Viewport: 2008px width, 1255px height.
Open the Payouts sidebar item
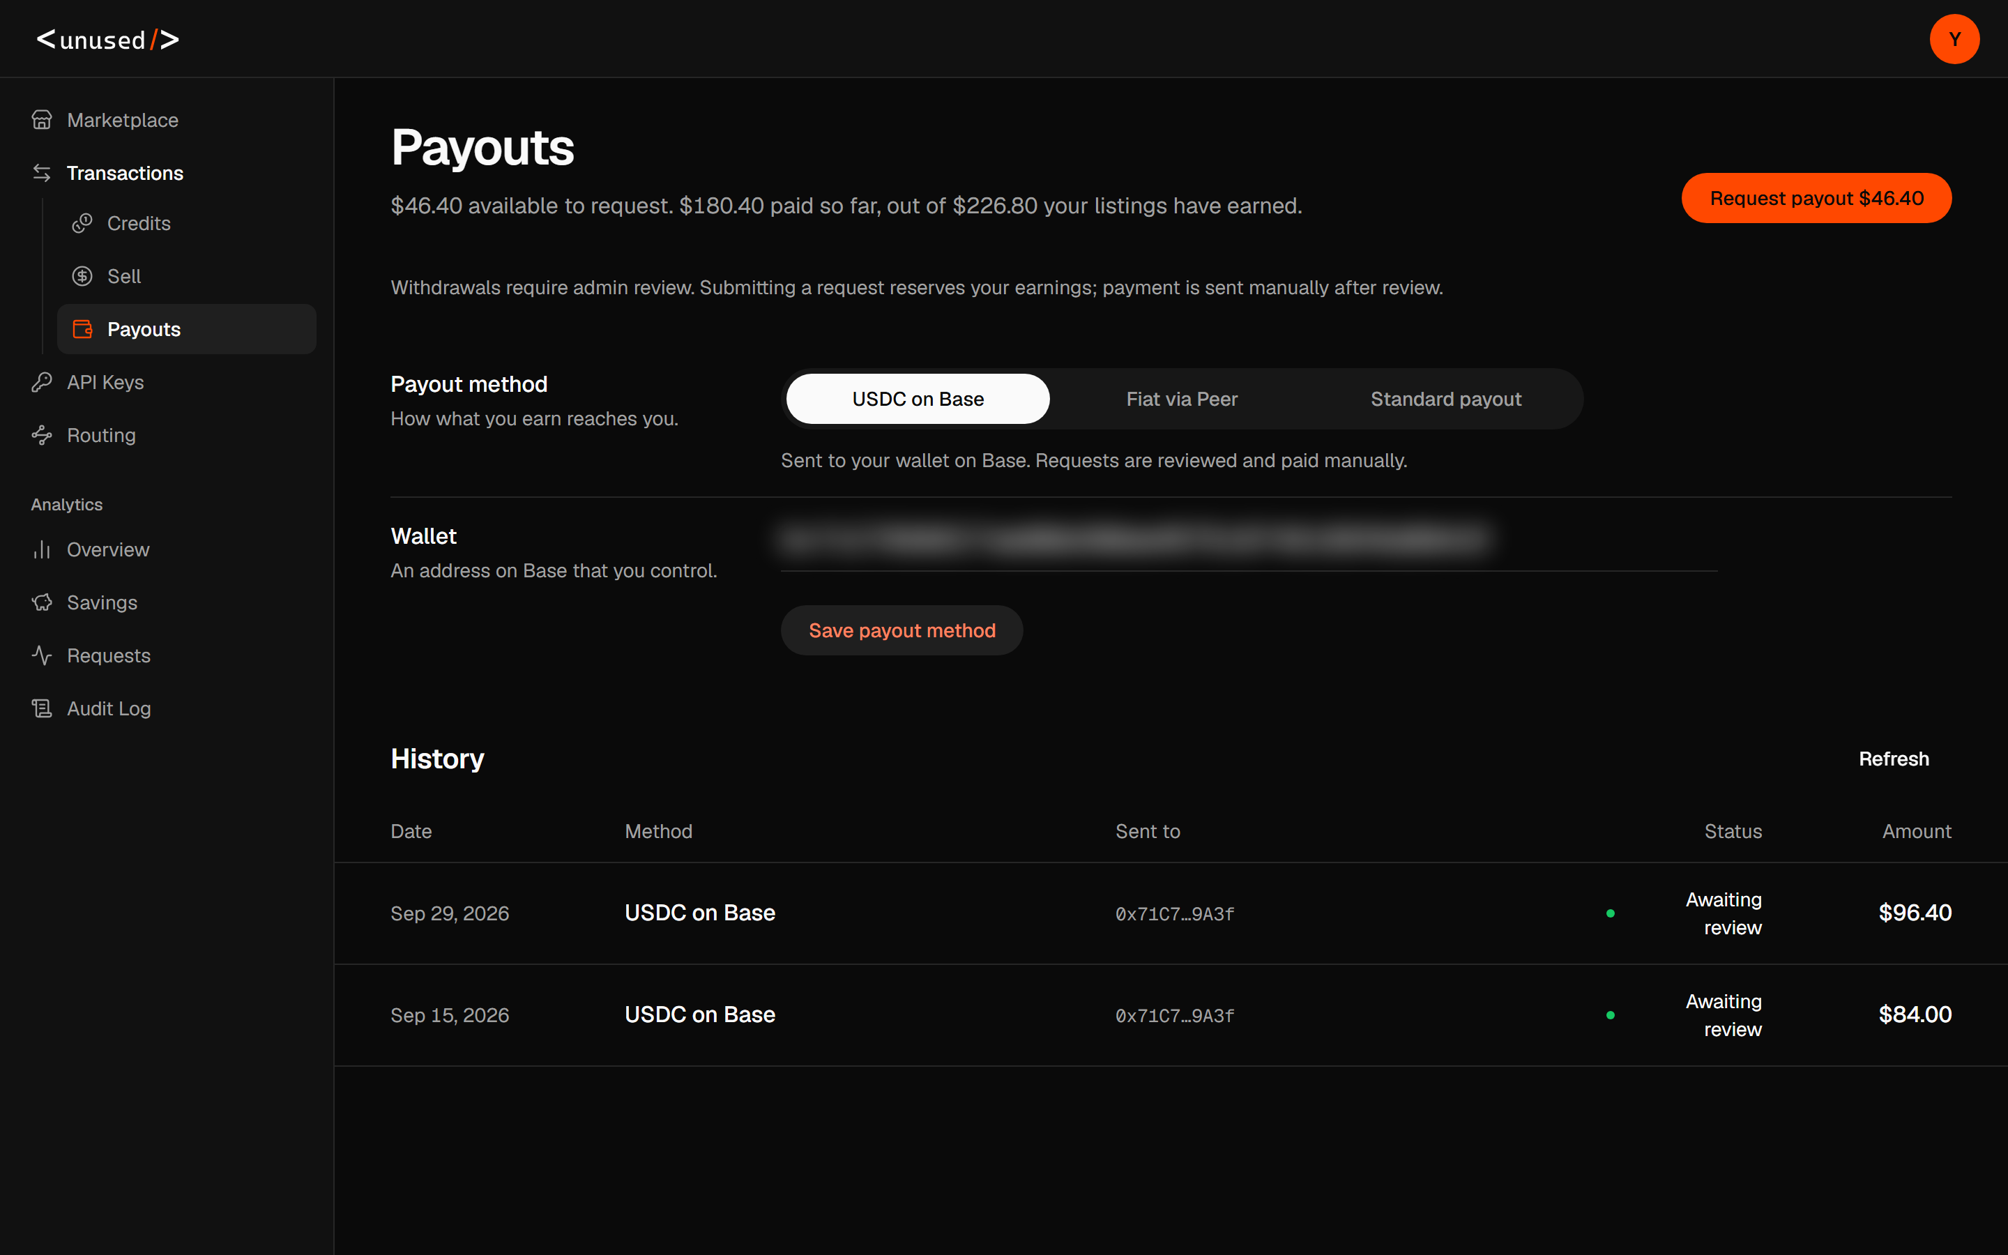(x=187, y=330)
